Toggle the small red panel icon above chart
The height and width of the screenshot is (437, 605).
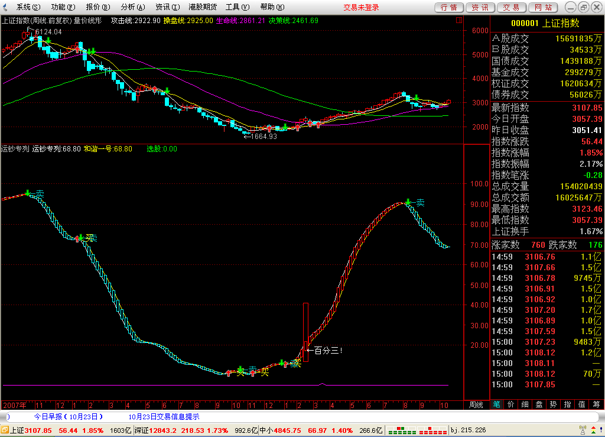point(458,20)
